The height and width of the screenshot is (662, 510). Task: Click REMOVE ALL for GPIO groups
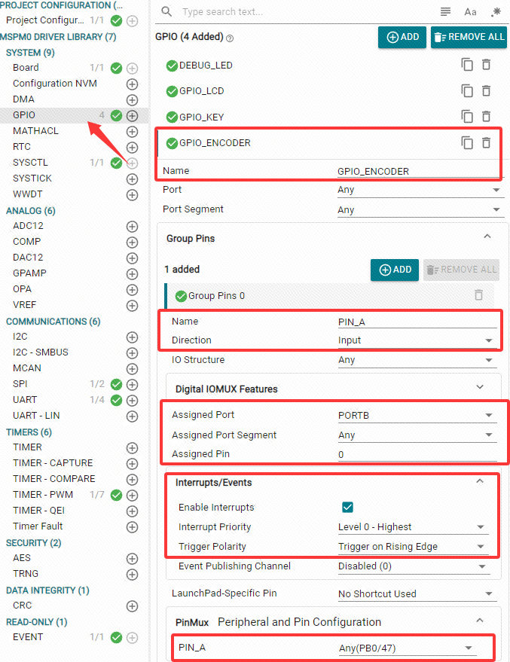tap(469, 37)
